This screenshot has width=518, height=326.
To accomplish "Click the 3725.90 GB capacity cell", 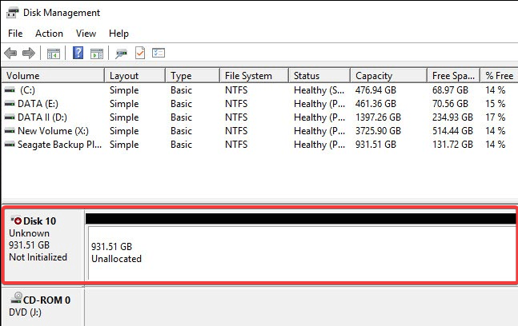I will (378, 131).
